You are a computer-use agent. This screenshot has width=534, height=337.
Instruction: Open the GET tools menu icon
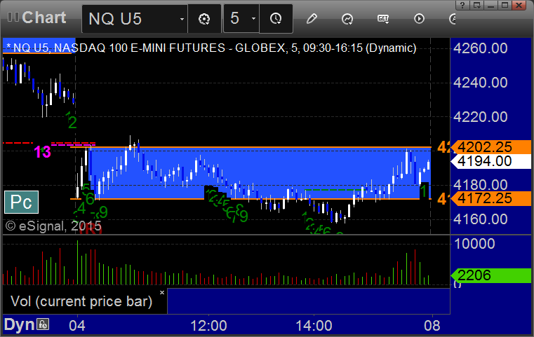383,19
